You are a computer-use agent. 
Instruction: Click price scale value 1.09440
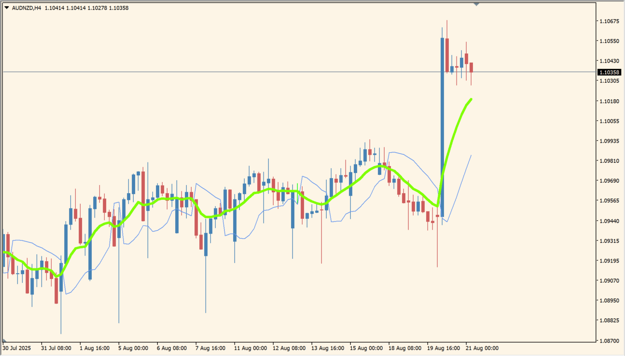[609, 221]
